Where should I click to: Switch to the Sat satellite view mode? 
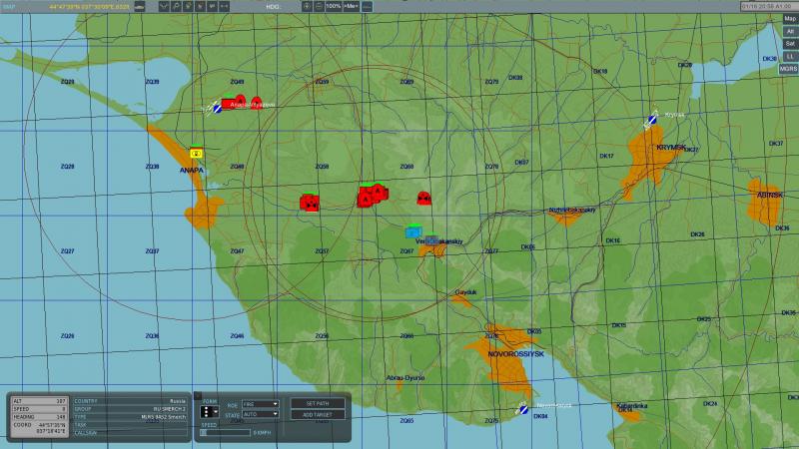790,44
